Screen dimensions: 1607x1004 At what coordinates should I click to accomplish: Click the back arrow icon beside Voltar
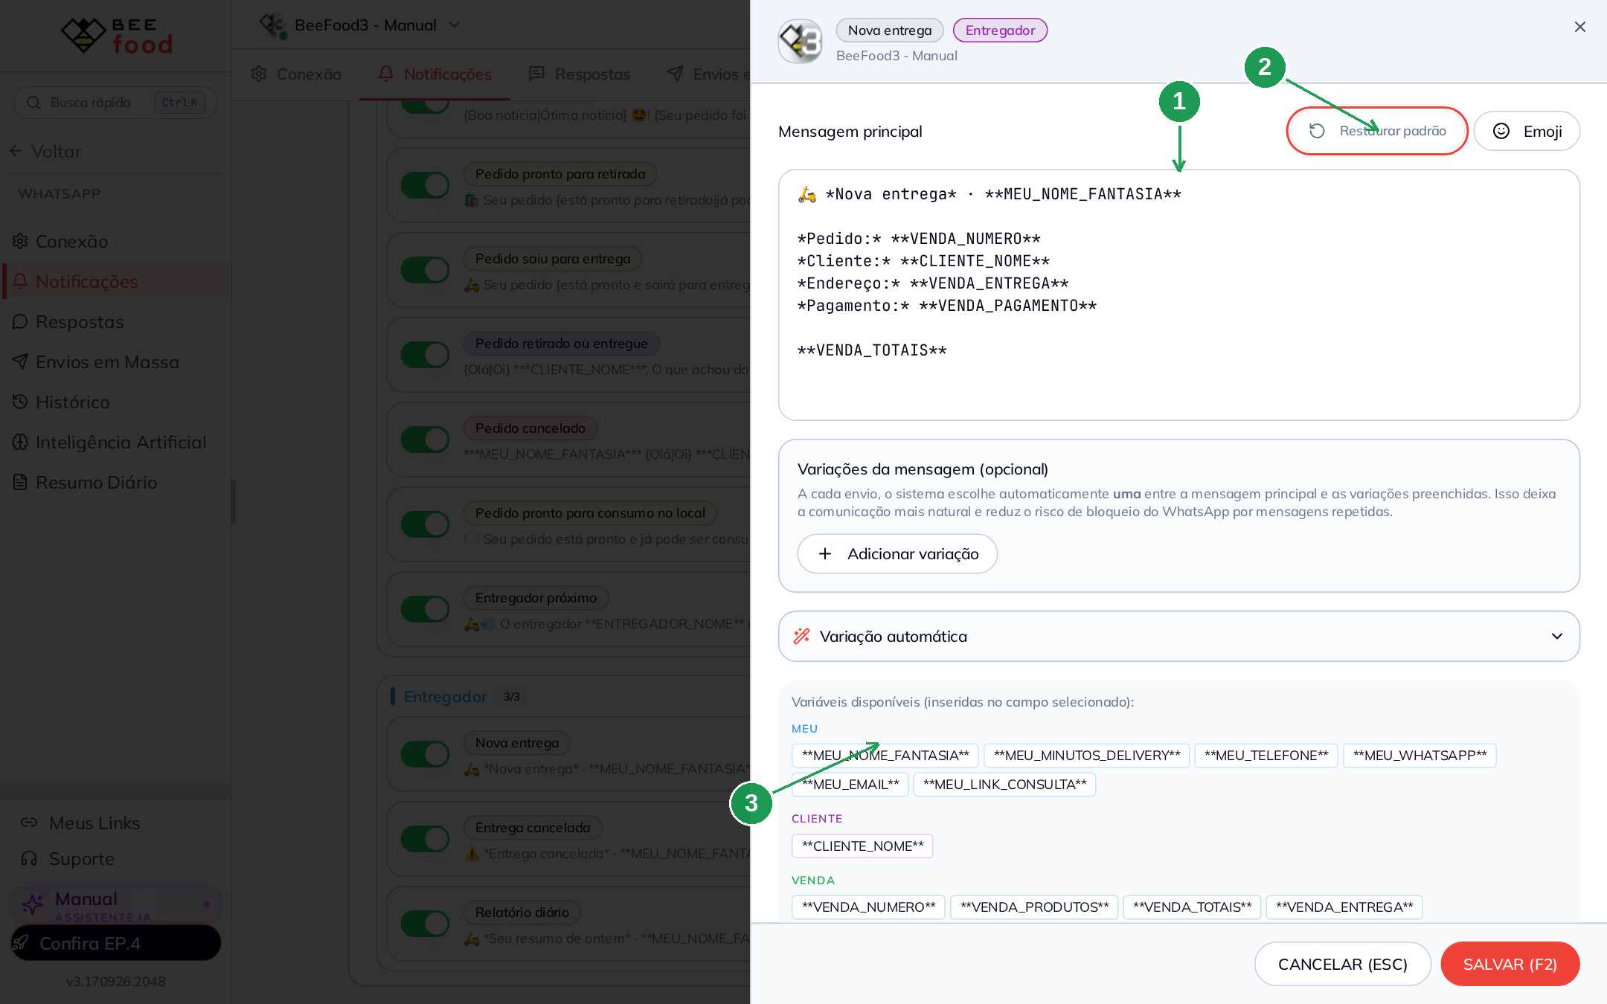click(16, 151)
